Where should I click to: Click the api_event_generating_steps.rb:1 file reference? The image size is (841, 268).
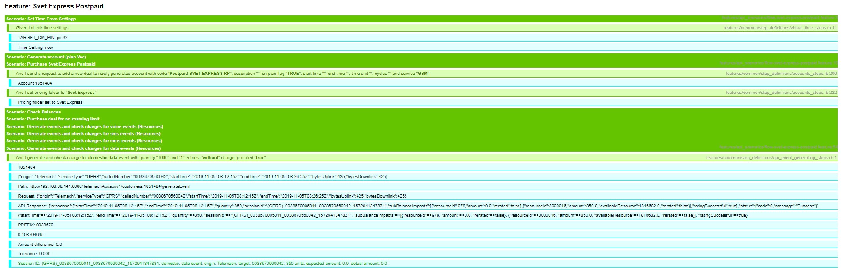point(771,158)
